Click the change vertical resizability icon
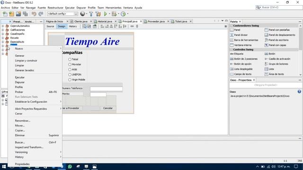Image resolution: width=303 pixels, height=170 pixels. coord(137,26)
